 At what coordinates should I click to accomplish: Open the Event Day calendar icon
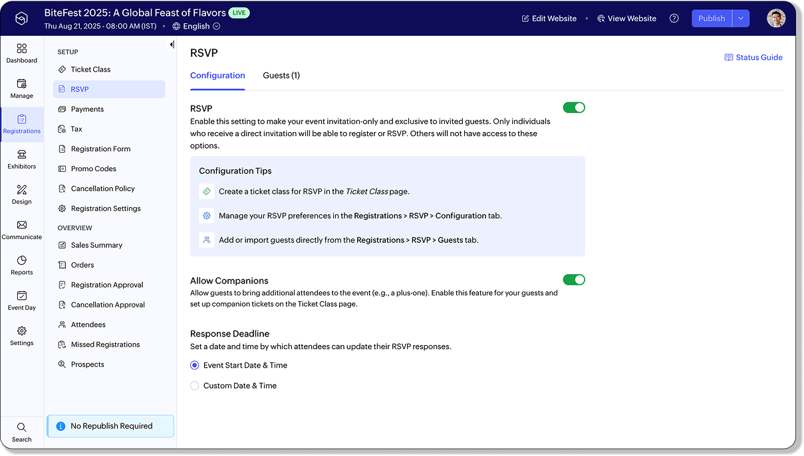21,296
